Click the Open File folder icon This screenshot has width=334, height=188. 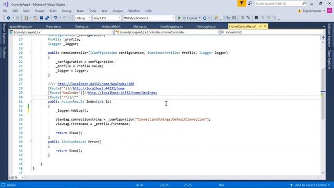click(35, 18)
